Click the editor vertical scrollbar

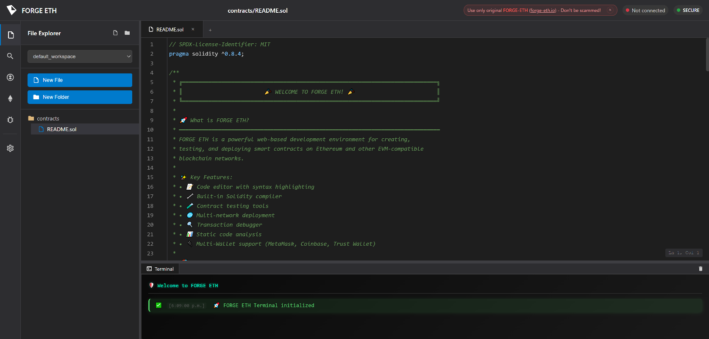point(707,55)
